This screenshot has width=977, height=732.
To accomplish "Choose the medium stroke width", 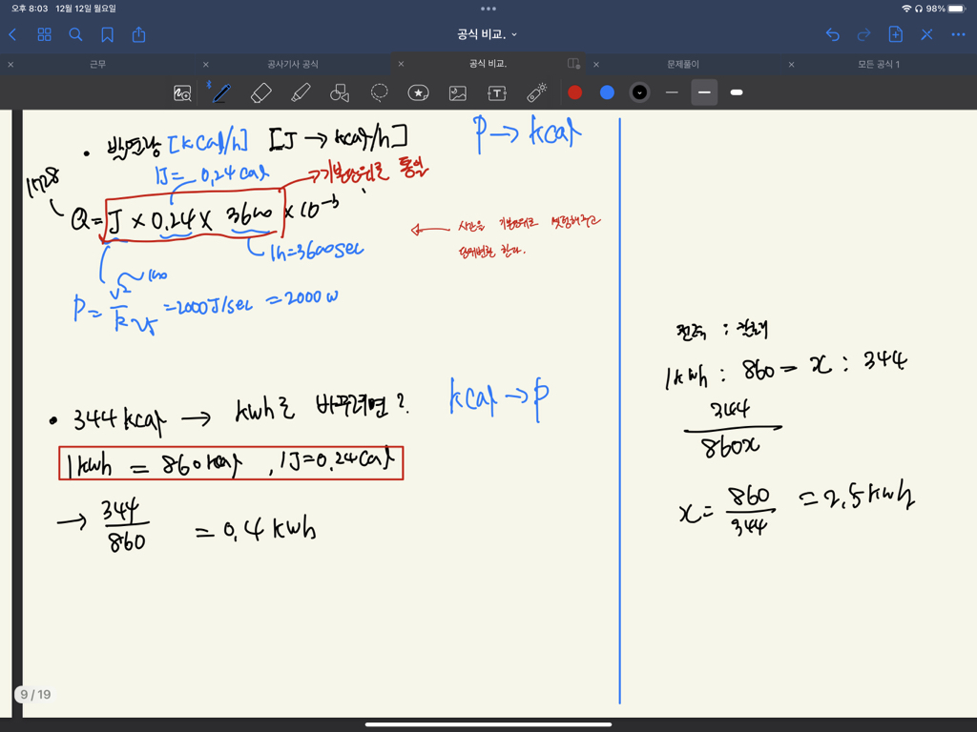I will pos(704,92).
